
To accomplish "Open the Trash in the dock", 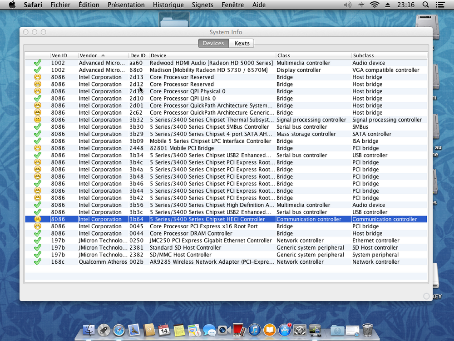I will tap(368, 330).
